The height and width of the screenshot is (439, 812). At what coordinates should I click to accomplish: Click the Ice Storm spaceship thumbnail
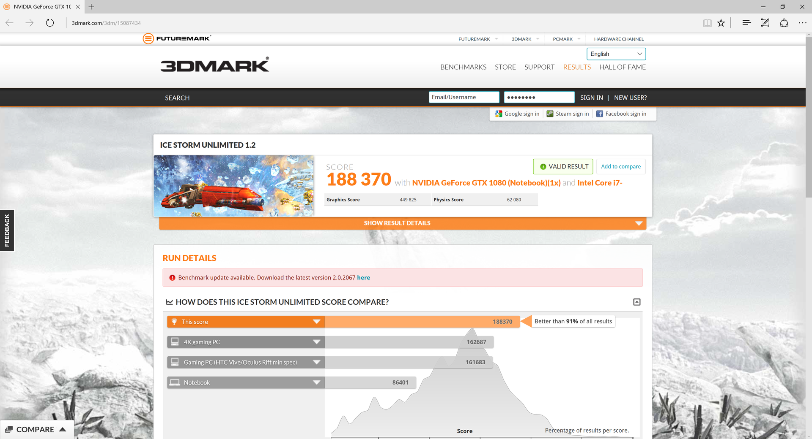(234, 186)
